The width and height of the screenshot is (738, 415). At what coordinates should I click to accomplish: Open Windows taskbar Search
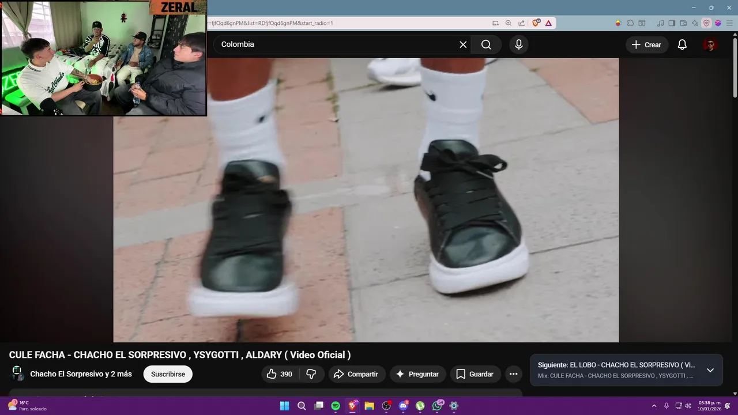302,406
